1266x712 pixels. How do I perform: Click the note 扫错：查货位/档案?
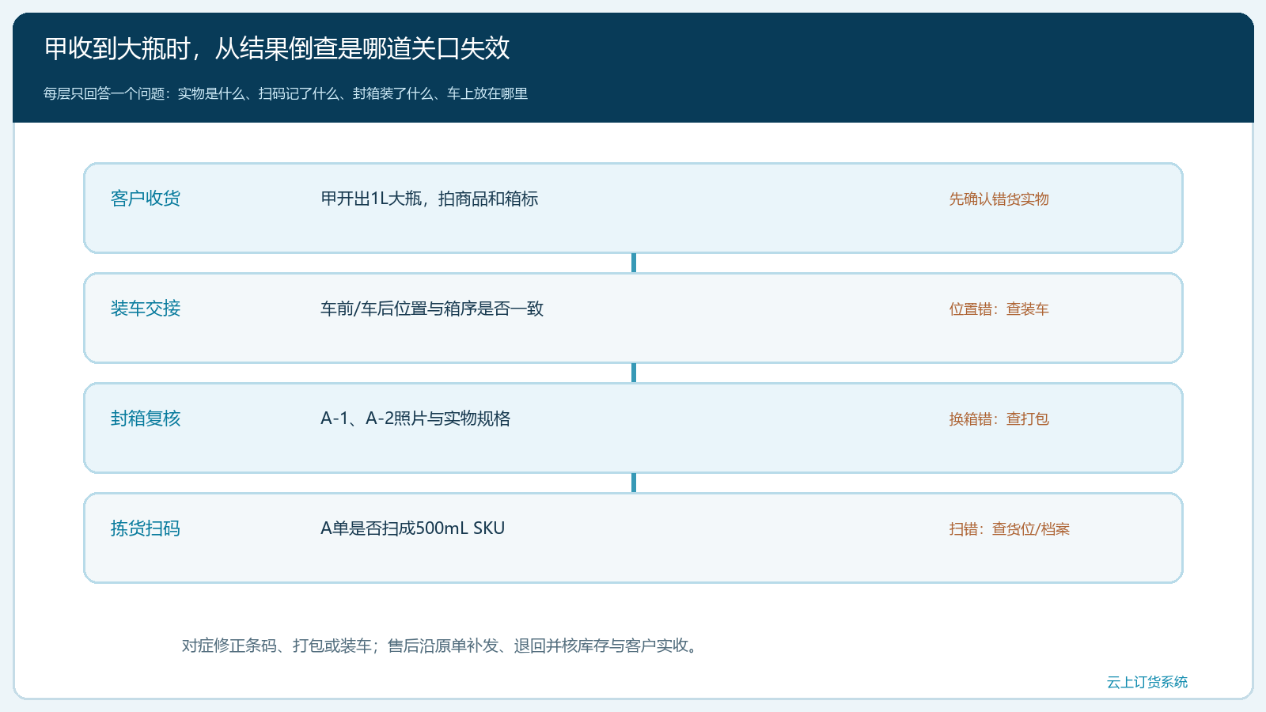pyautogui.click(x=1010, y=529)
